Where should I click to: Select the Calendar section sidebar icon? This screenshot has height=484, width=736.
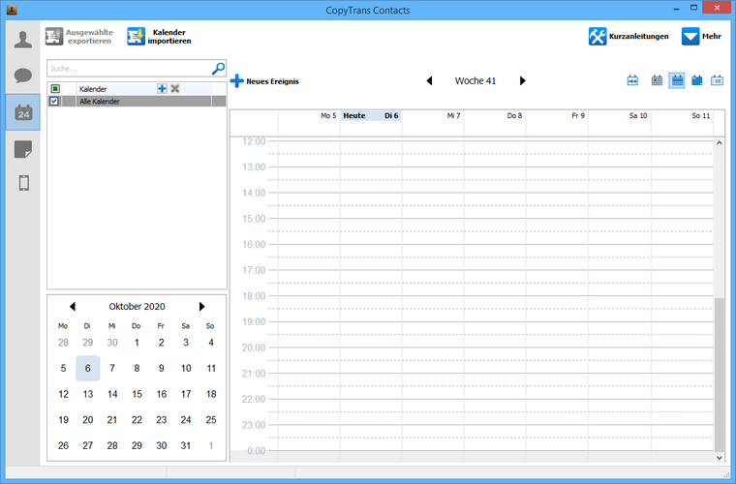[23, 112]
